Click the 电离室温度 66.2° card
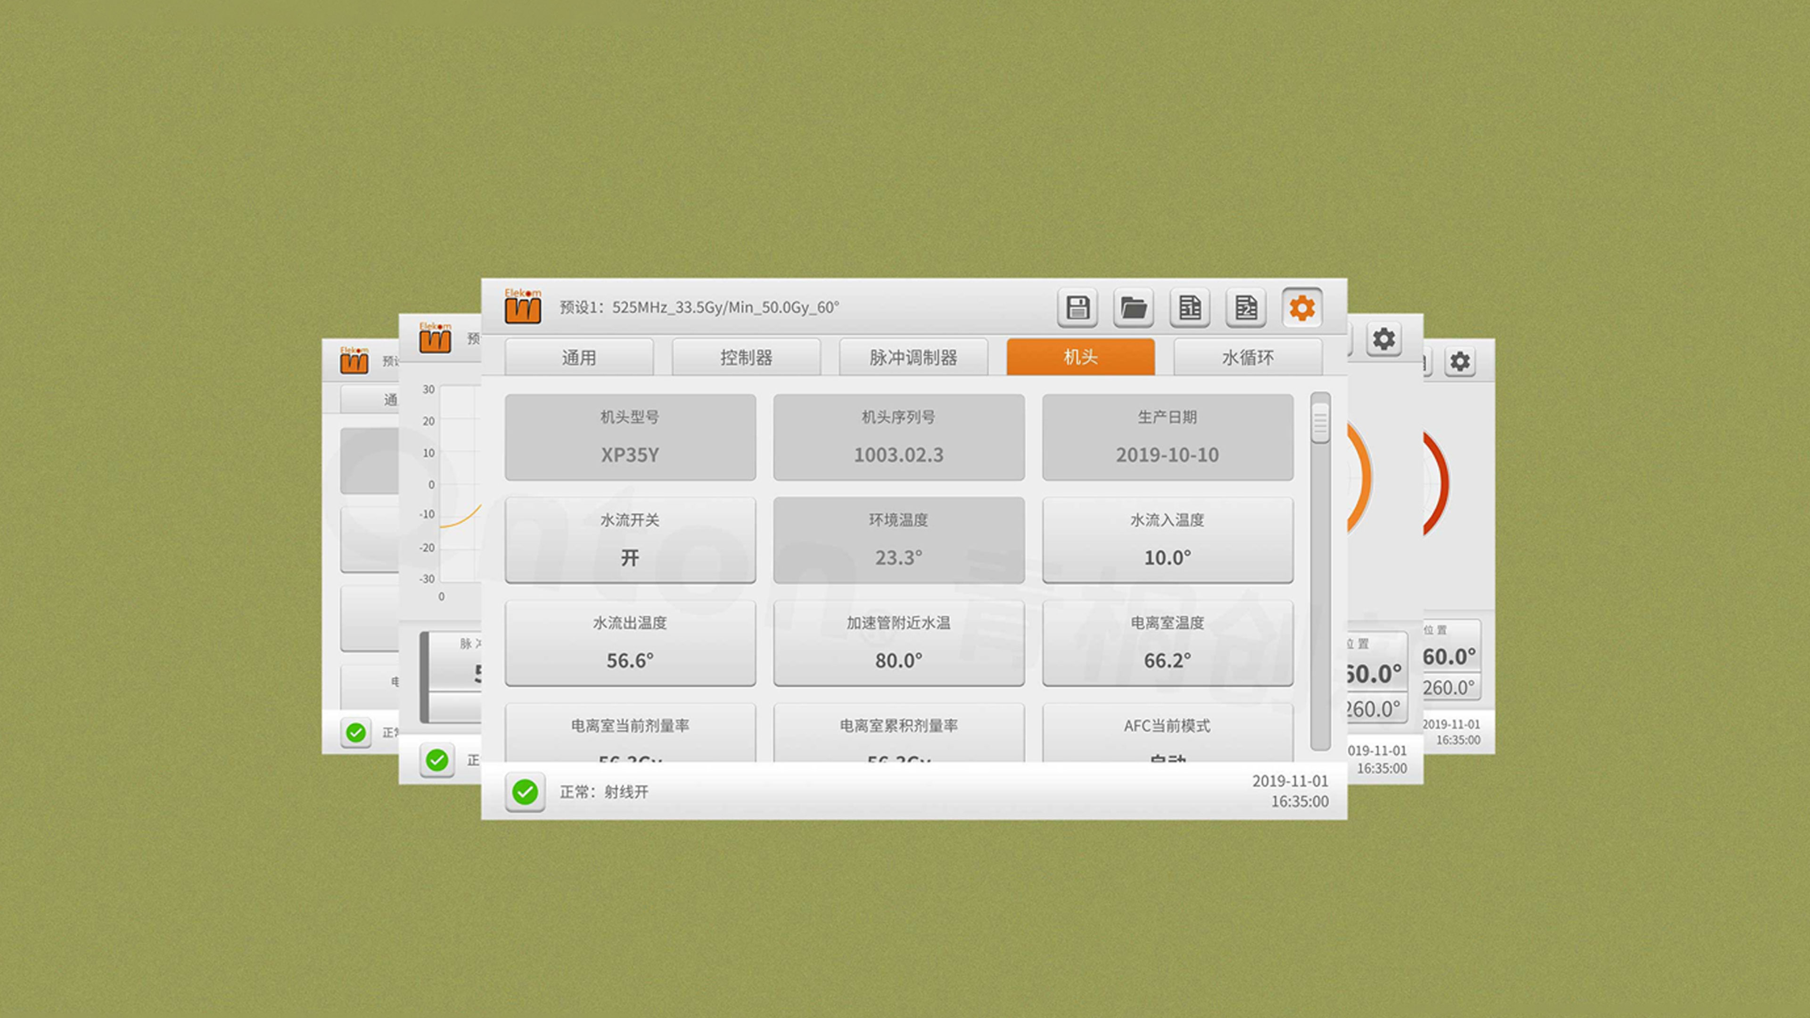 point(1168,643)
